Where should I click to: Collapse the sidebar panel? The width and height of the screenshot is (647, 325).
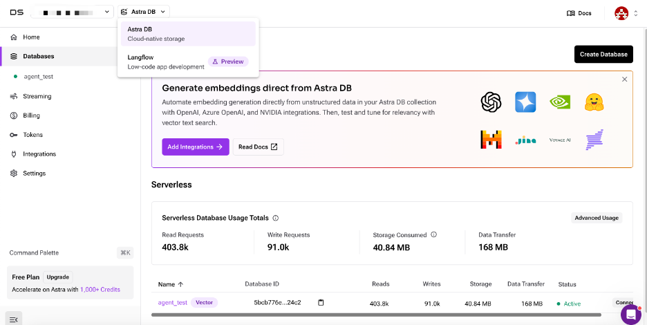click(14, 319)
